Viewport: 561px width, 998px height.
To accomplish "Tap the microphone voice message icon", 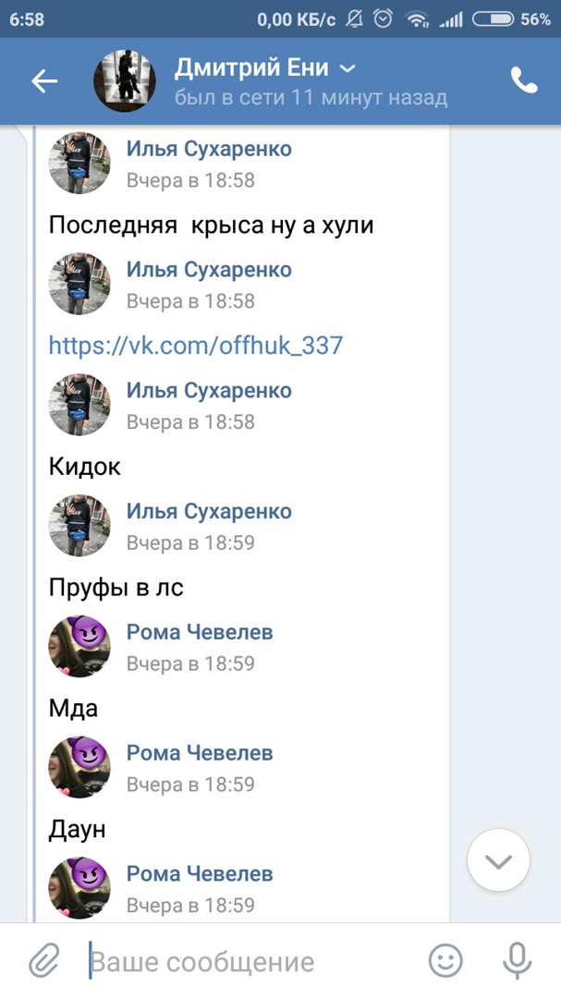I will coord(517,961).
